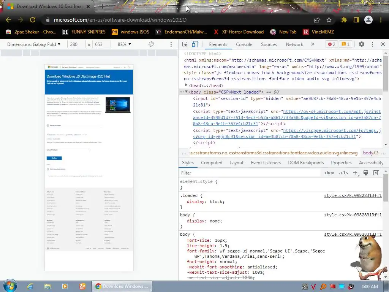Open the warnings count badge

pyautogui.click(x=345, y=44)
